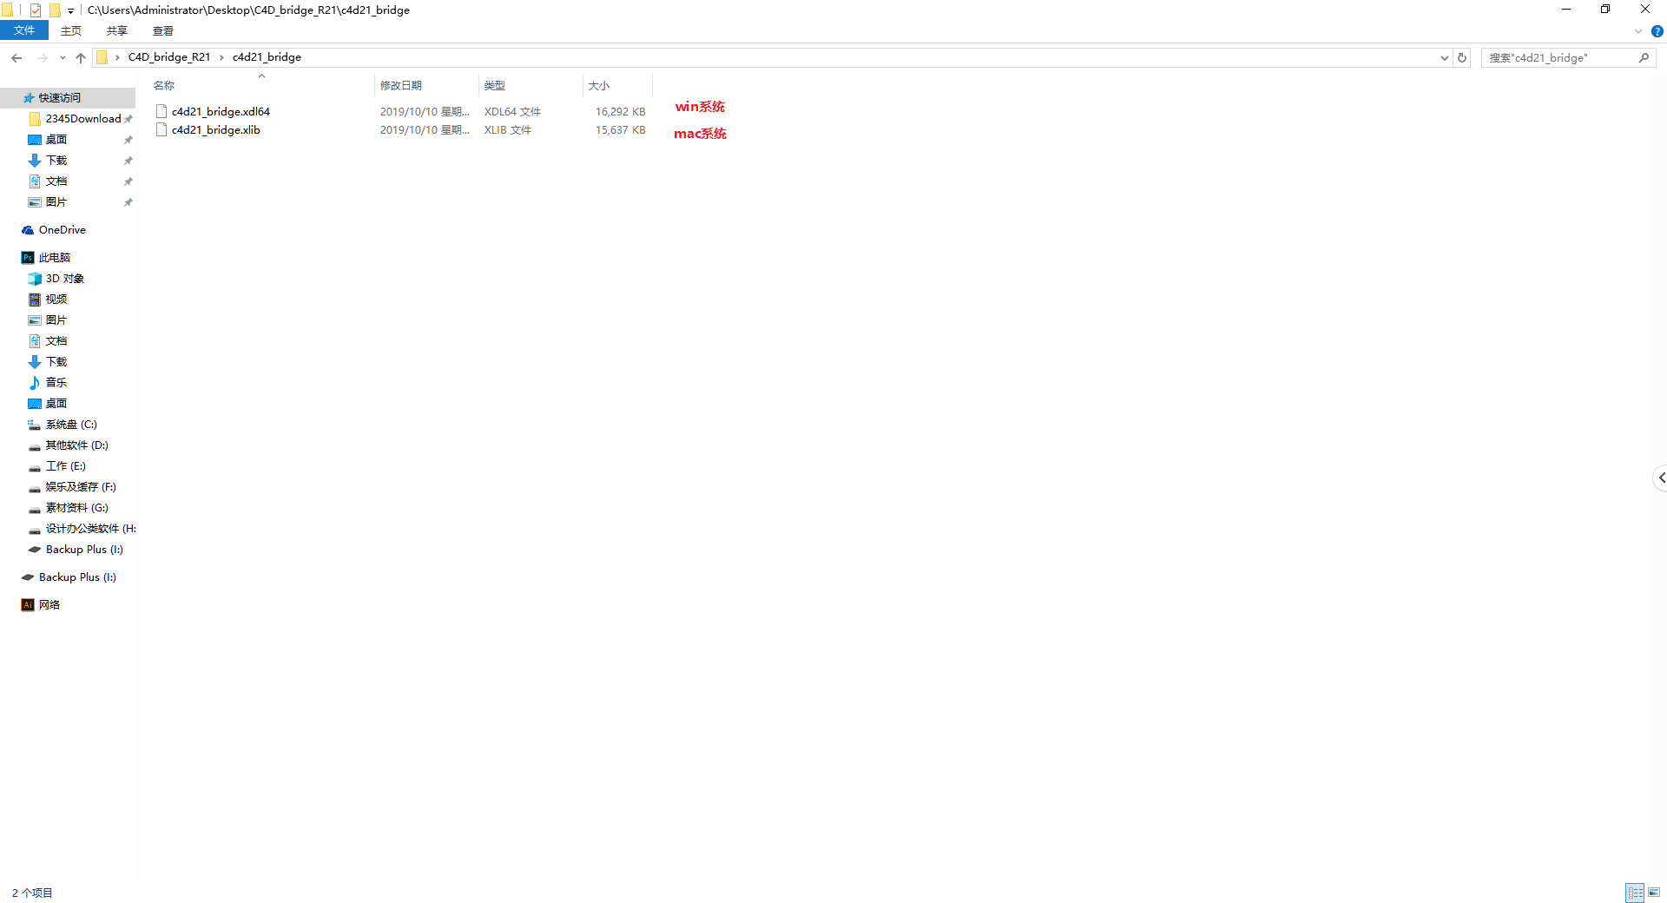
Task: Open 工作 (E:) drive
Action: click(x=66, y=466)
